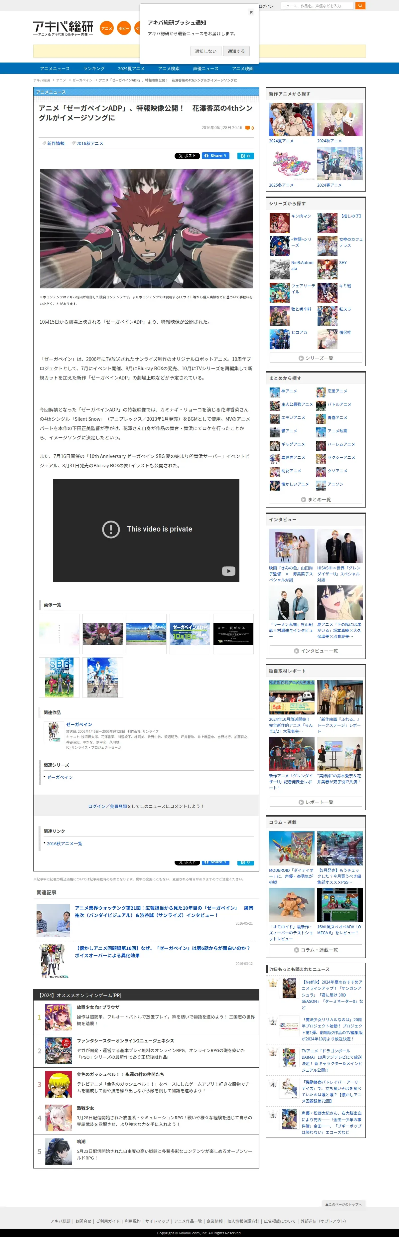Image resolution: width=399 pixels, height=1237 pixels.
Task: Open the 個人情報保護方針 footer link
Action: pos(243,1221)
